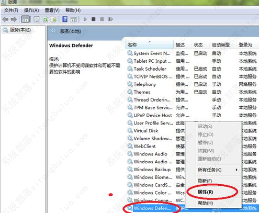Choose 恢复(M) in the context menu

click(x=206, y=151)
